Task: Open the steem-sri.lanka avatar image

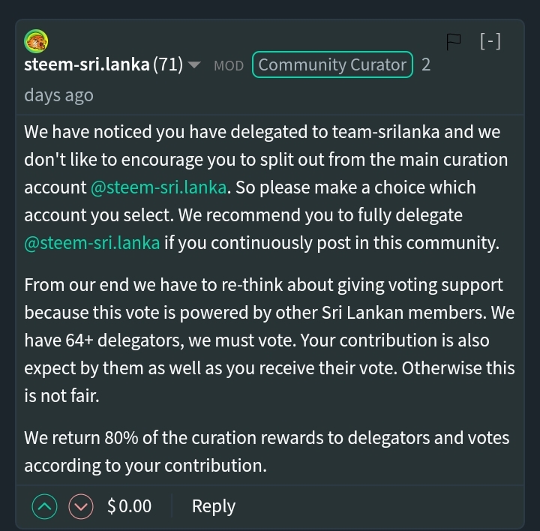Action: tap(36, 41)
